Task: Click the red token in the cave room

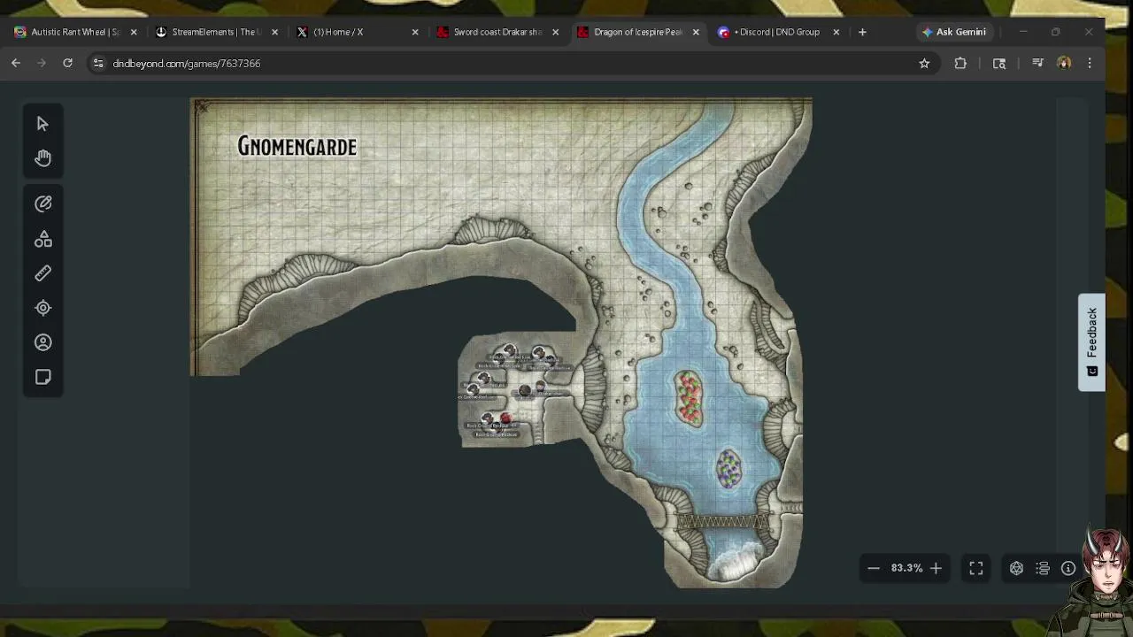Action: pyautogui.click(x=505, y=418)
